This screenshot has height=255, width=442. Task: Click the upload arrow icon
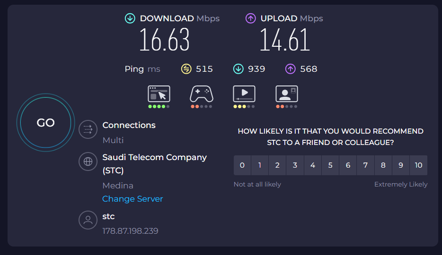[x=250, y=18]
